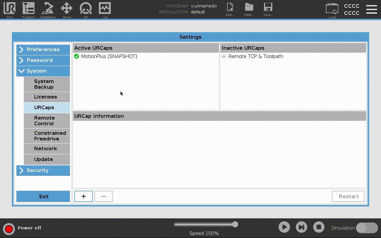381x238 pixels.
Task: Adjust the Speed slider handle
Action: coord(235,224)
